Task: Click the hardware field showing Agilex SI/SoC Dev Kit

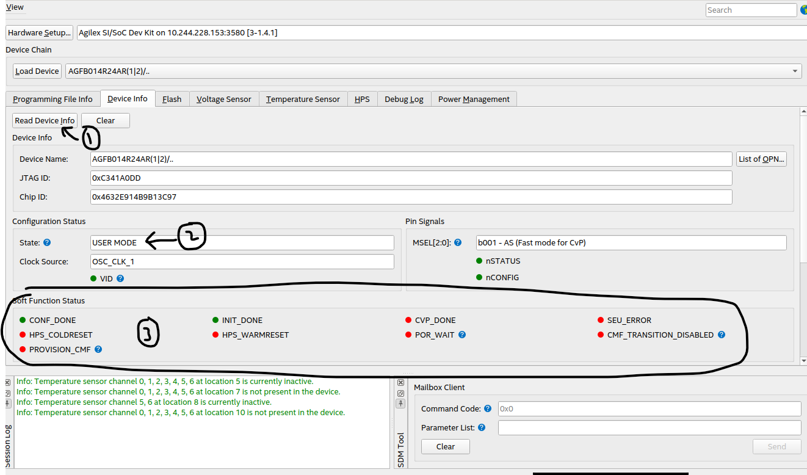Action: [x=441, y=32]
